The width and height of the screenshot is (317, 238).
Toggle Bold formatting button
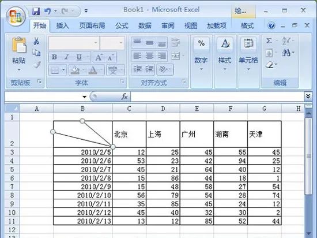point(54,57)
